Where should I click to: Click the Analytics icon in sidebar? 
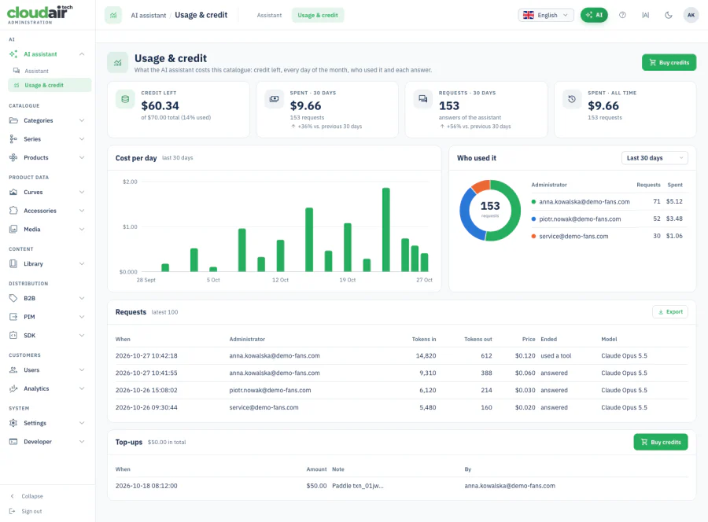(13, 388)
